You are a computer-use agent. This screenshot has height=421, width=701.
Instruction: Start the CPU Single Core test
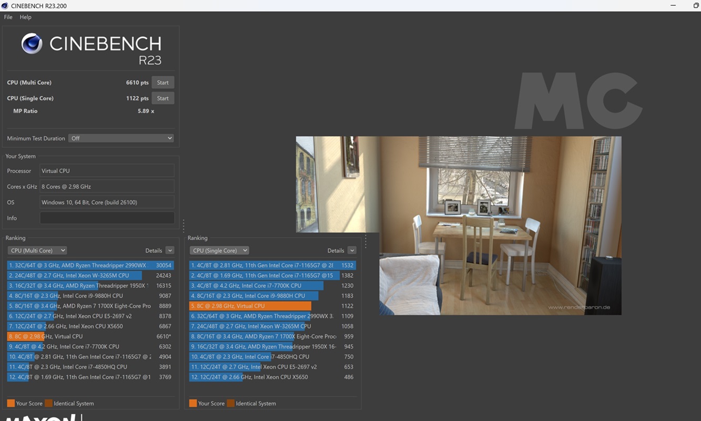(x=162, y=98)
